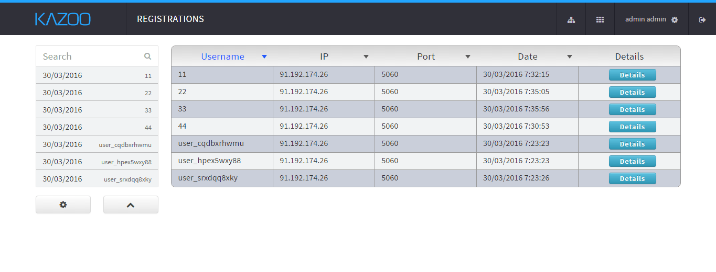Screen dimensions: 716x272
Task: Sort table by Date column arrow
Action: click(x=570, y=56)
